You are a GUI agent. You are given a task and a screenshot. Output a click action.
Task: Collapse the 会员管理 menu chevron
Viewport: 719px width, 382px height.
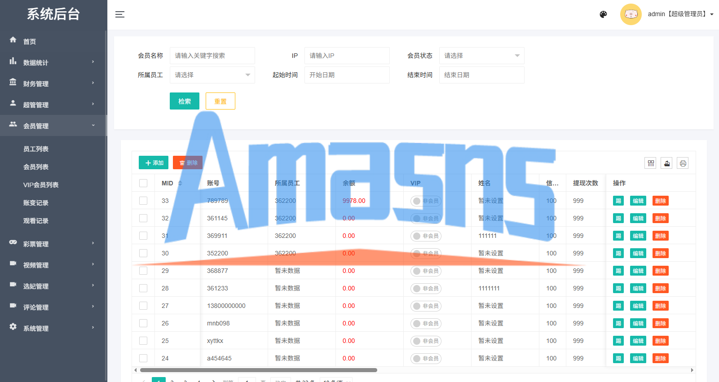click(93, 125)
